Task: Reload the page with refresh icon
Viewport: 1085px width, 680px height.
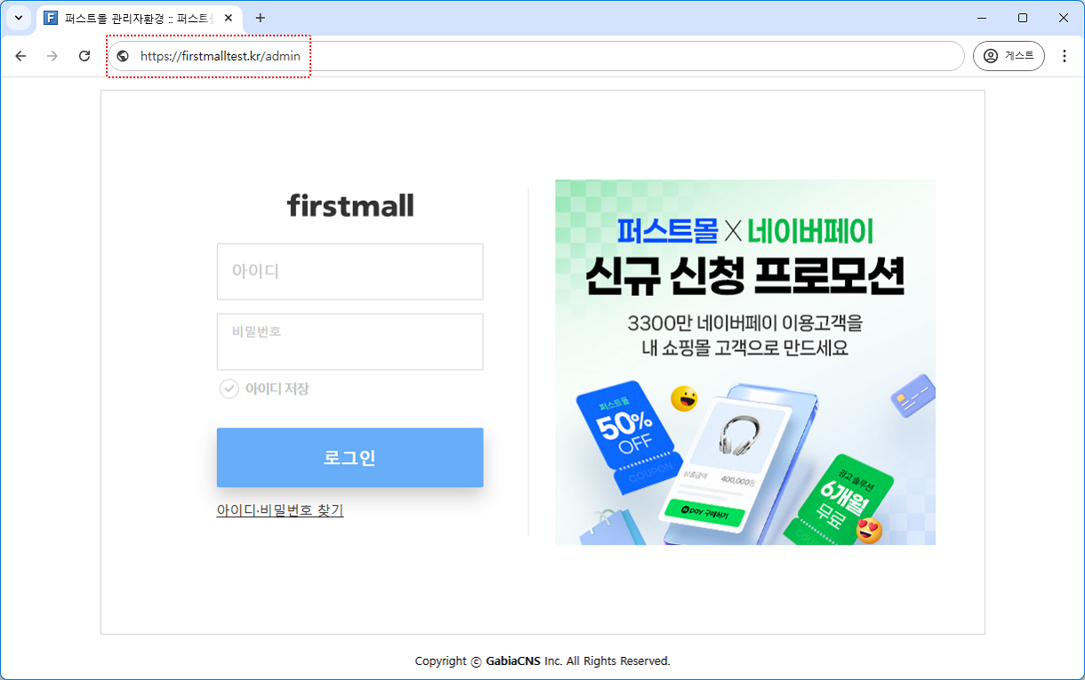Action: 84,56
